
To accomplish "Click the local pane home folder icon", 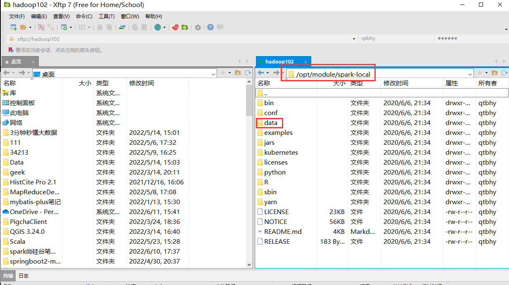I will coord(238,73).
